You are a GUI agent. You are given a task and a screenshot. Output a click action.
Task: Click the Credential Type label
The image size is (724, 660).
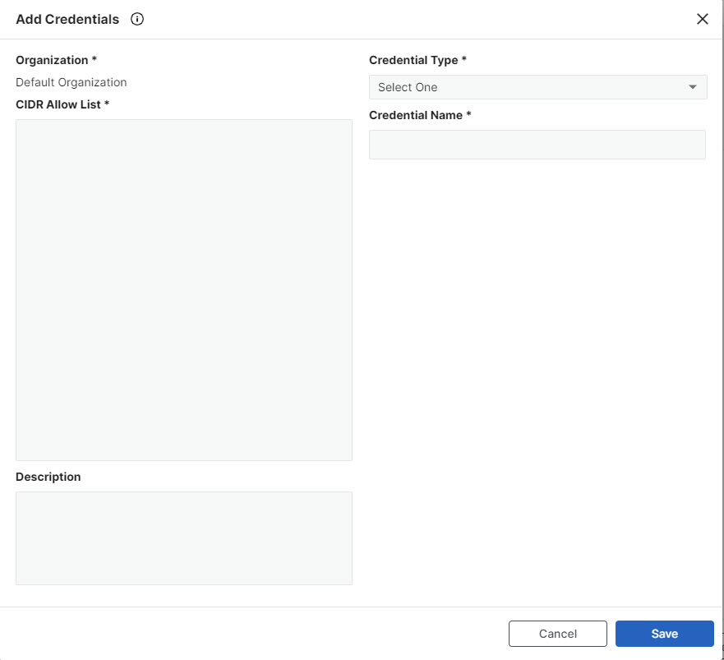pos(413,60)
